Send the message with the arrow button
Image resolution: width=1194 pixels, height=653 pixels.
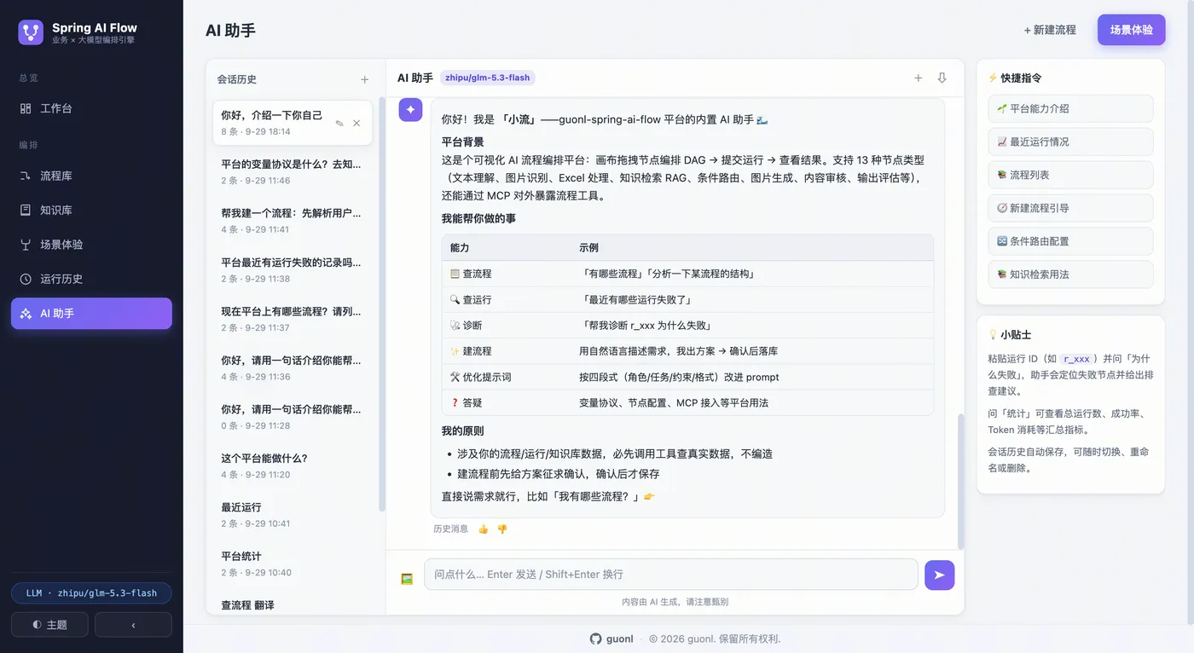tap(939, 575)
